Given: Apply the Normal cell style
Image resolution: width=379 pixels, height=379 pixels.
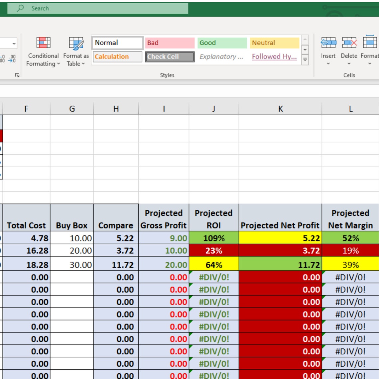Looking at the screenshot, I should [x=117, y=43].
